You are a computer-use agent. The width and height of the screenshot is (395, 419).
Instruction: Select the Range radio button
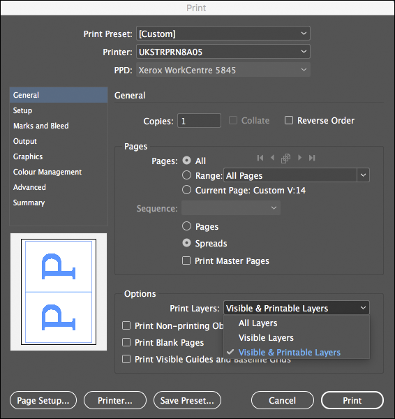pos(186,175)
